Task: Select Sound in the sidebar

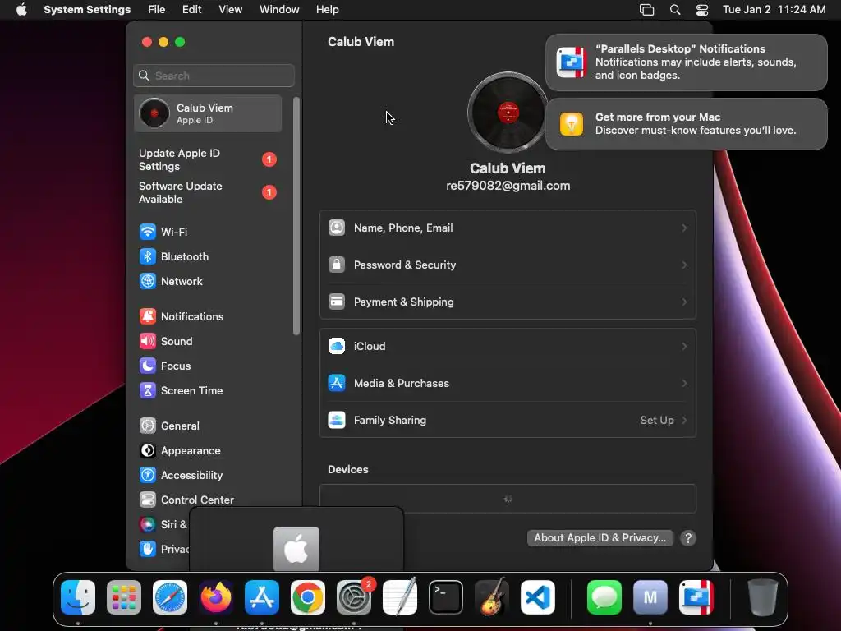Action: pyautogui.click(x=166, y=341)
